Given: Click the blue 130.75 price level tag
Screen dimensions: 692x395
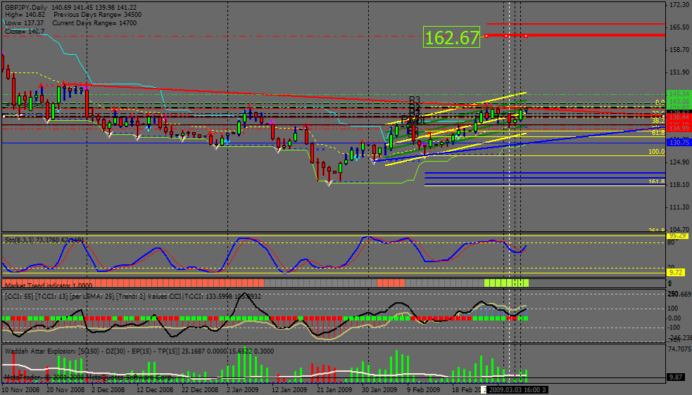Looking at the screenshot, I should pos(679,143).
